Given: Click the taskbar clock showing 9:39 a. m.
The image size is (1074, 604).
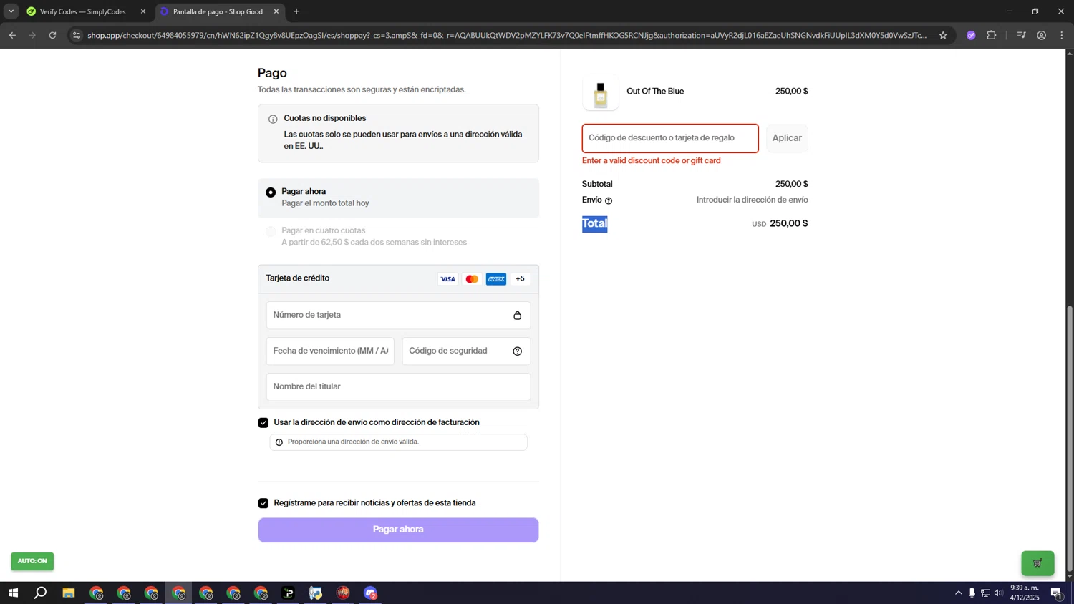Looking at the screenshot, I should pyautogui.click(x=1025, y=593).
